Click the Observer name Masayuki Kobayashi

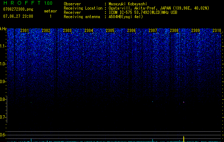tap(128, 4)
